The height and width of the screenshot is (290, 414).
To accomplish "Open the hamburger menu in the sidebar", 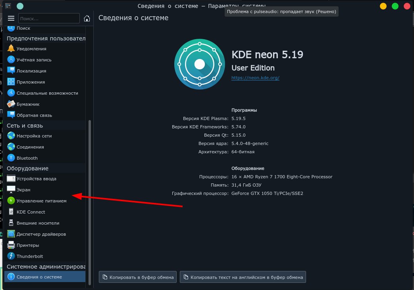I will pyautogui.click(x=11, y=18).
